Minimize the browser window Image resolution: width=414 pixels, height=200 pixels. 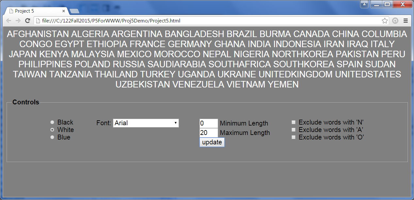[x=376, y=4]
